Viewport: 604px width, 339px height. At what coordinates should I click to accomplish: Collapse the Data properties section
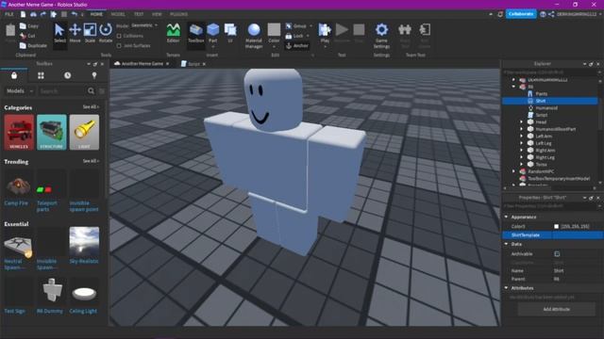506,244
